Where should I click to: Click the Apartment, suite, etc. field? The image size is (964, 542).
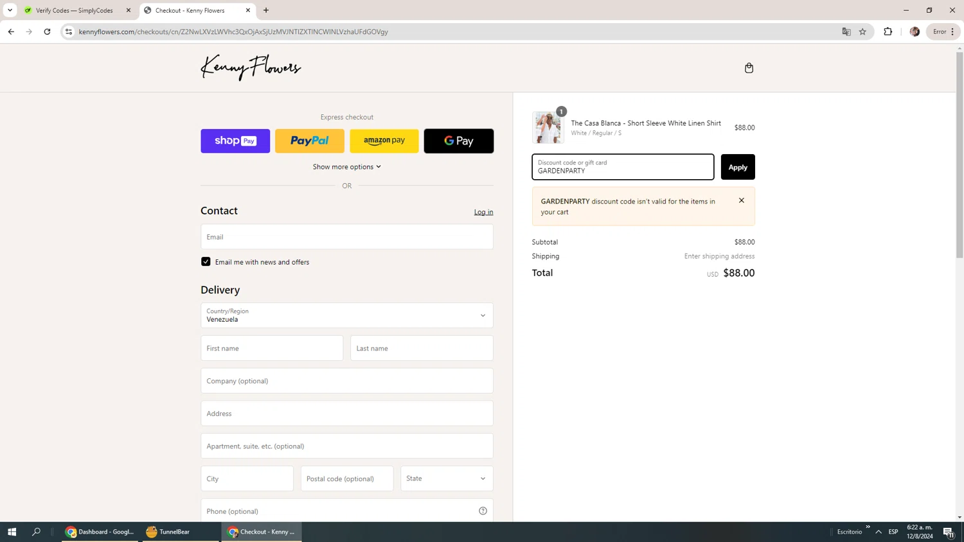(347, 446)
